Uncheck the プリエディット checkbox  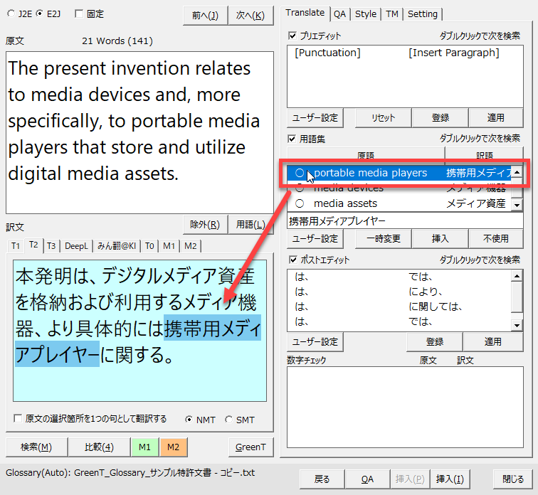click(292, 36)
